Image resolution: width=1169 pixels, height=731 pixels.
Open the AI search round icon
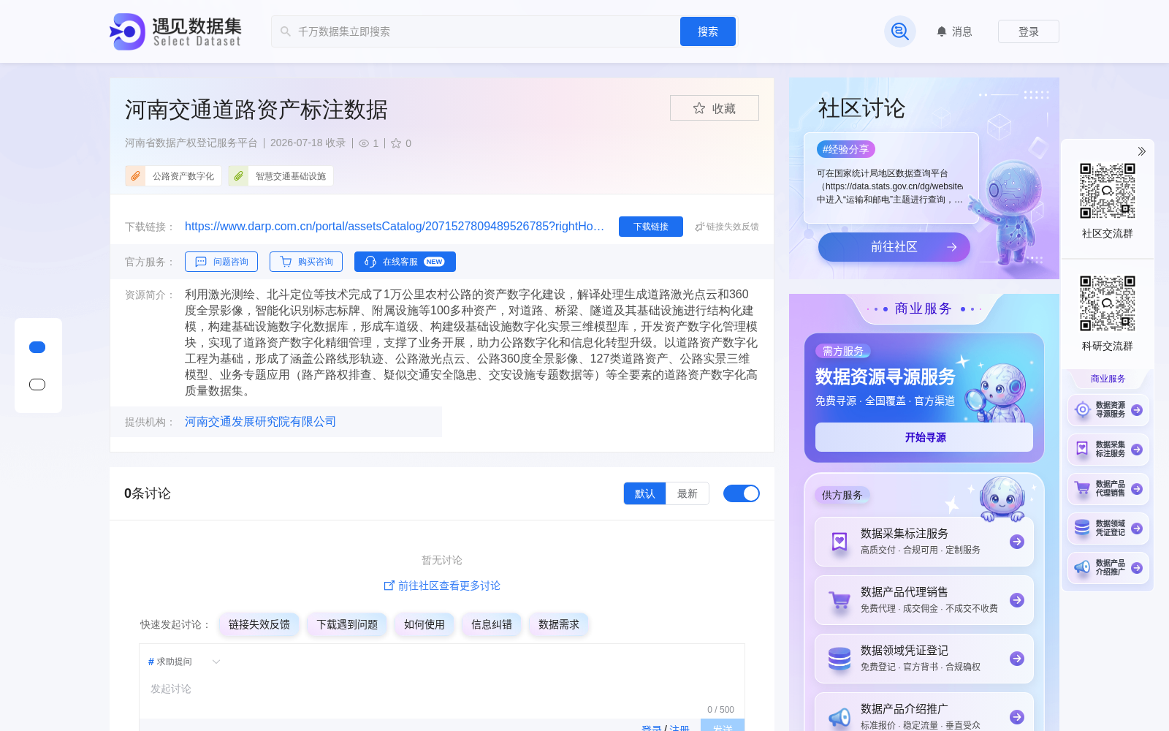900,31
